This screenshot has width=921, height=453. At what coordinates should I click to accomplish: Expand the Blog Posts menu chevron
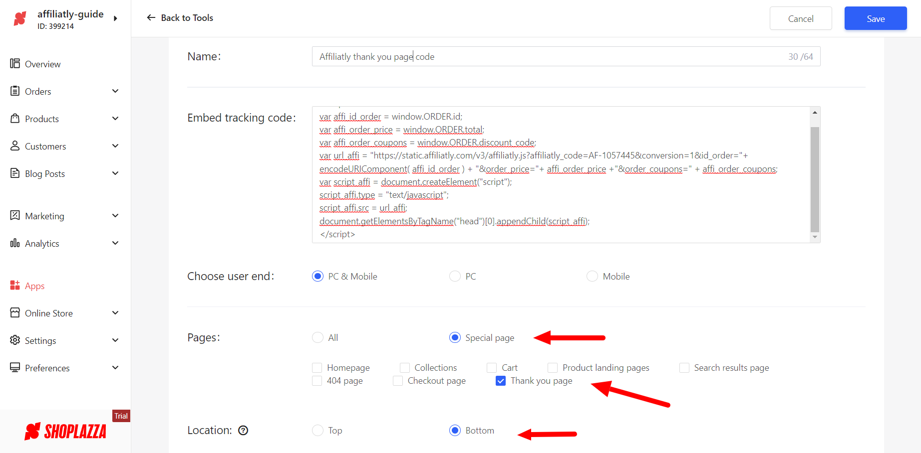(x=115, y=173)
